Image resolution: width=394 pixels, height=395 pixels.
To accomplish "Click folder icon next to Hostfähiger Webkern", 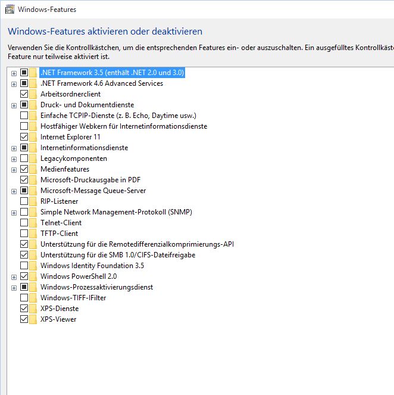I will (33, 126).
